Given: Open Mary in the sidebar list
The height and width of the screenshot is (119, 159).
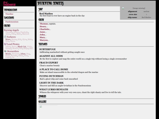Looking at the screenshot, I should pos(19,34).
